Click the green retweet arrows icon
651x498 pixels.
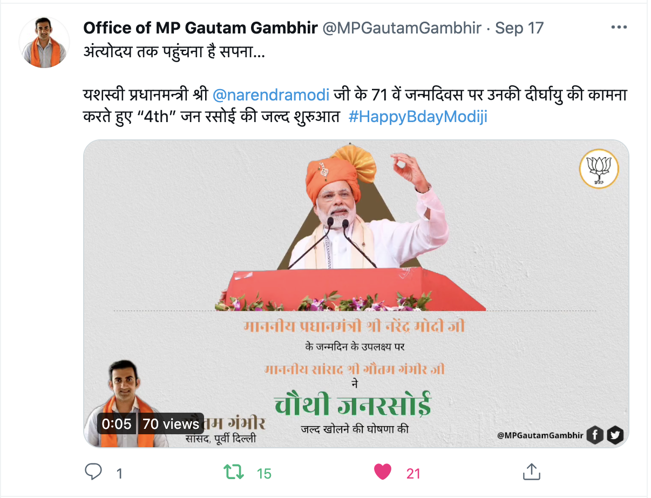coord(234,472)
